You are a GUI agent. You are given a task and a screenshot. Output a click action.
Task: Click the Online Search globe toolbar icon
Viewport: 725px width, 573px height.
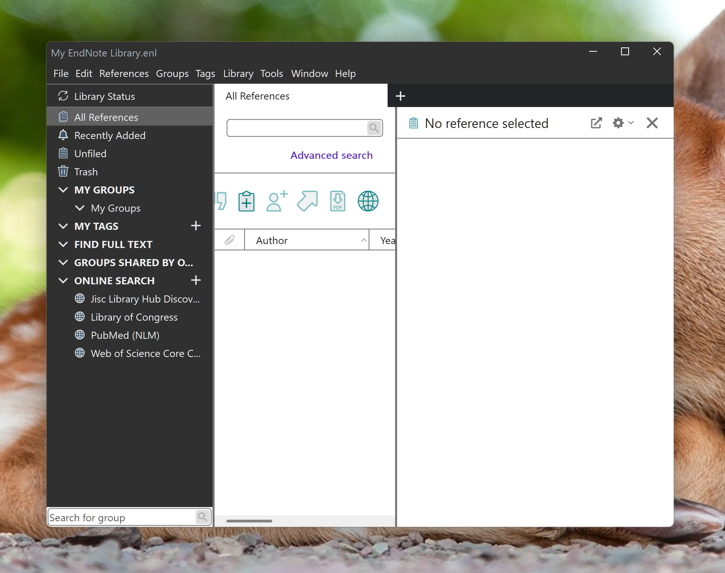pyautogui.click(x=368, y=201)
